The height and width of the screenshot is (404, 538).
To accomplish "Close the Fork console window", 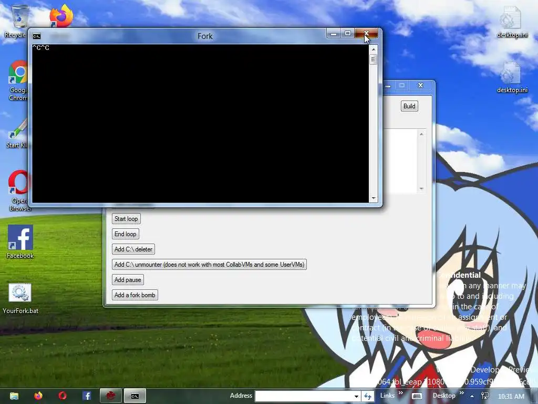I will pyautogui.click(x=366, y=33).
